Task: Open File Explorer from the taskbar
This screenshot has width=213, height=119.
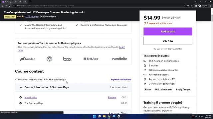Action: [x=104, y=116]
